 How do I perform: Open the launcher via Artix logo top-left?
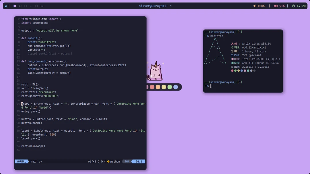click(x=6, y=5)
